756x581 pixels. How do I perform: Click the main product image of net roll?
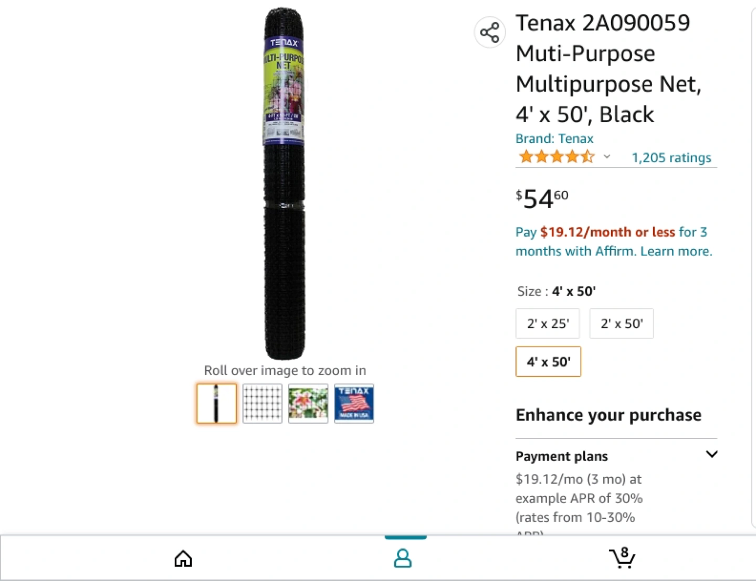click(284, 184)
